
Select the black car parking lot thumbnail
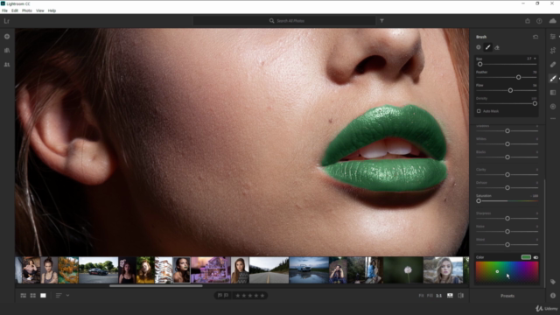pos(98,270)
